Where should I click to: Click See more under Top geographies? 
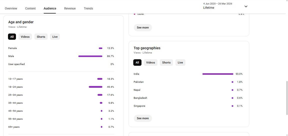click(x=143, y=118)
